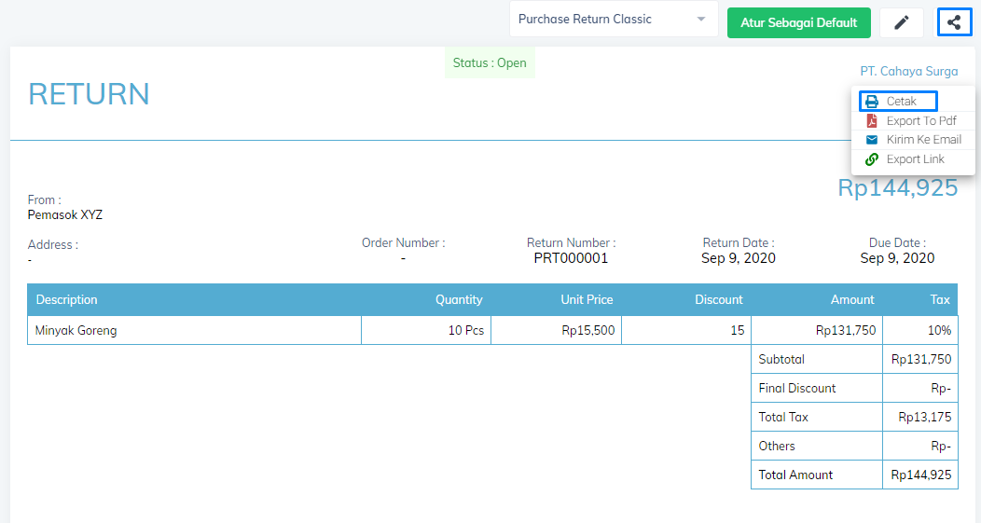Choose Export Link menu option

coord(914,159)
